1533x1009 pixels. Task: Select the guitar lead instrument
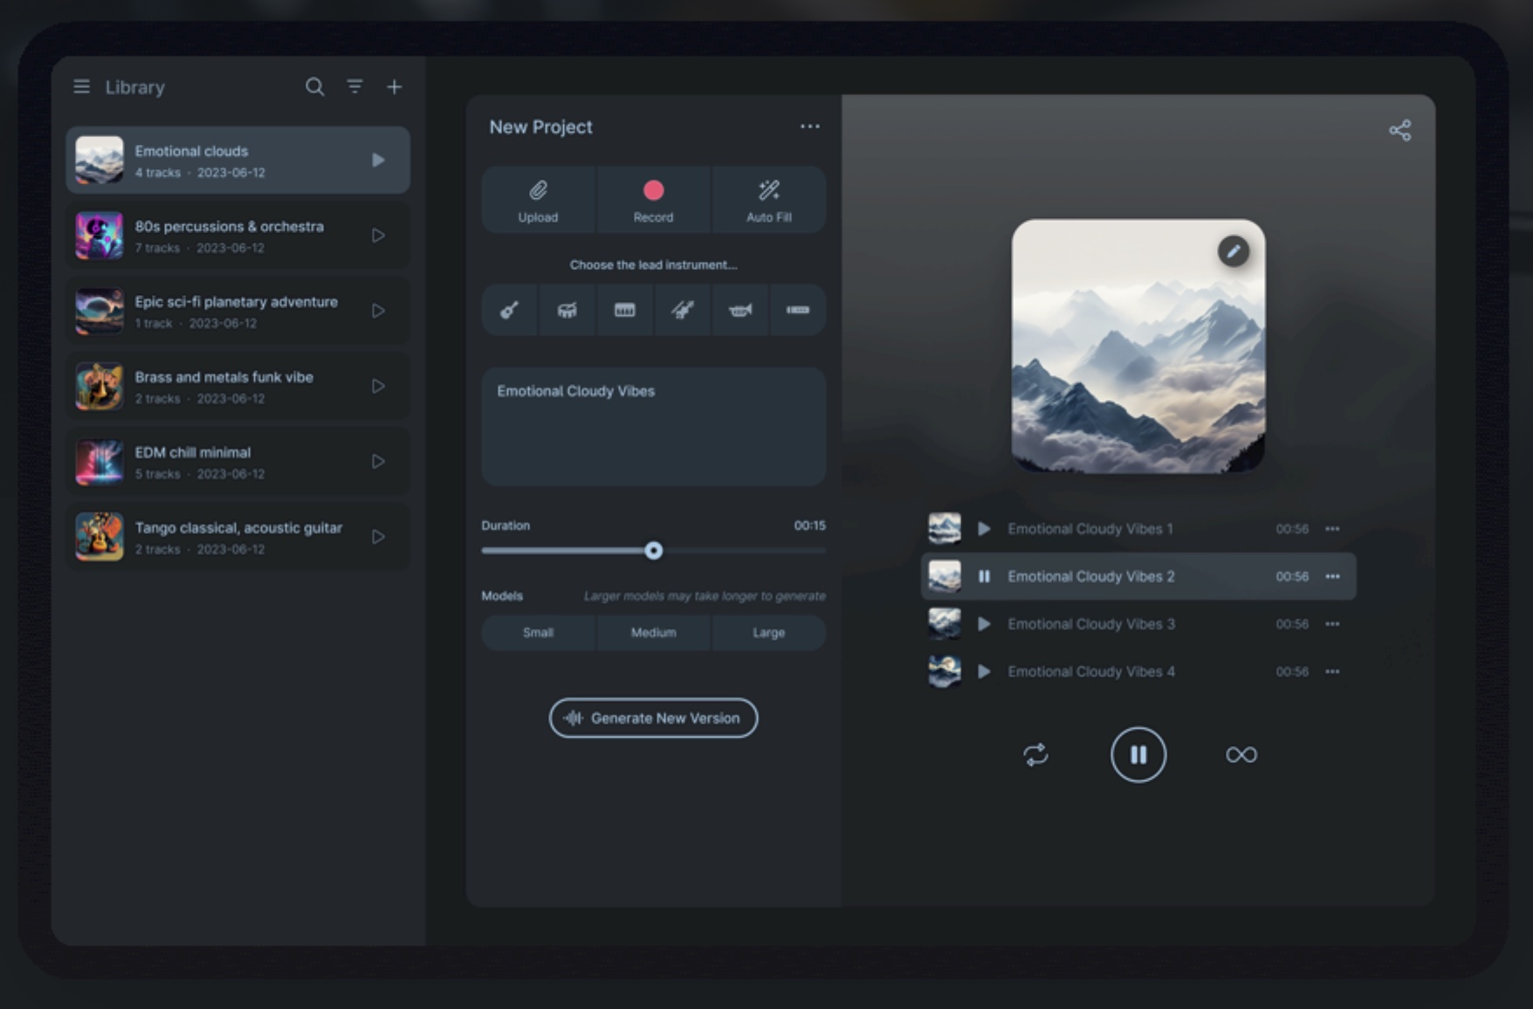[510, 310]
